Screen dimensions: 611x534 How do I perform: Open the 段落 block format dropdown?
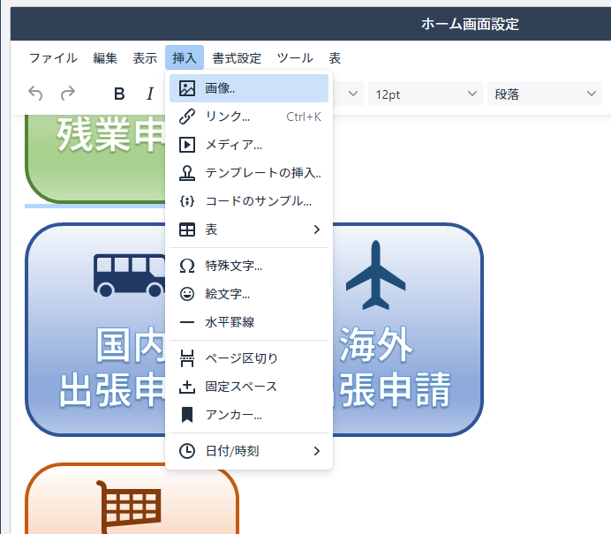click(545, 94)
